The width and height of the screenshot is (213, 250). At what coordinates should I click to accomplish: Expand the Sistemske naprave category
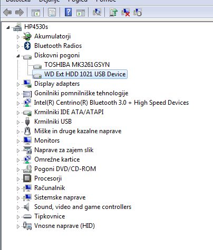click(x=18, y=198)
